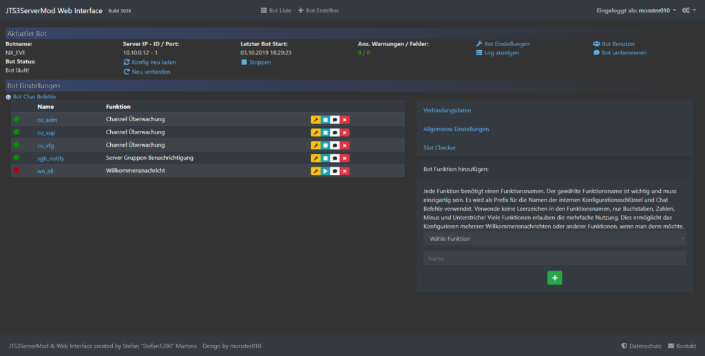Open wrench settings for wn_all function
Image resolution: width=705 pixels, height=356 pixels.
coord(315,171)
